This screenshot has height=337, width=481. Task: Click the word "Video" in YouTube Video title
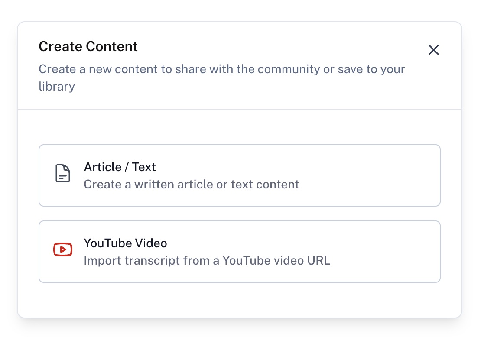pyautogui.click(x=151, y=243)
